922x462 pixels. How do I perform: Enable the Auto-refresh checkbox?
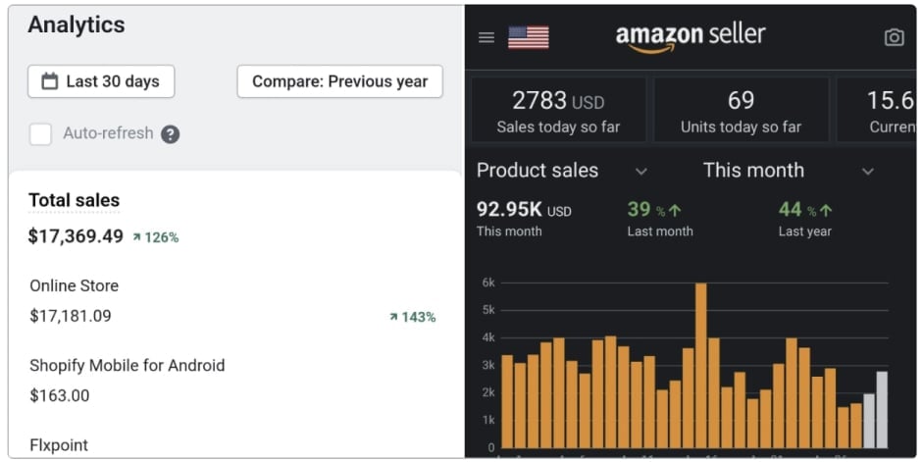point(40,134)
